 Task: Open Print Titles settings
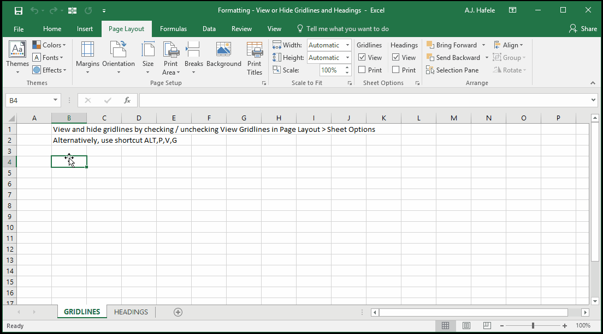click(x=255, y=58)
